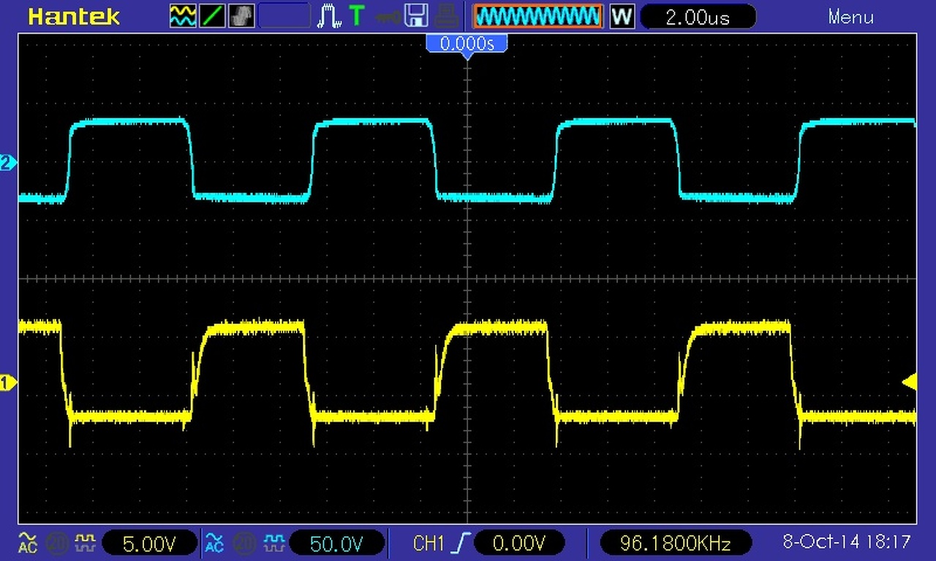Click the 0.00V trigger level readout
Screen dimensions: 936x561
[x=519, y=543]
